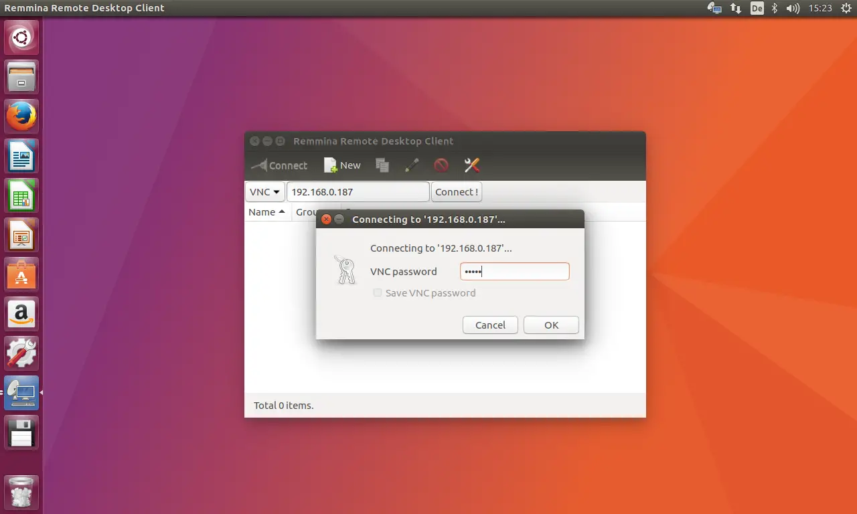Launch Firefox from the launcher
The width and height of the screenshot is (857, 514).
21,116
